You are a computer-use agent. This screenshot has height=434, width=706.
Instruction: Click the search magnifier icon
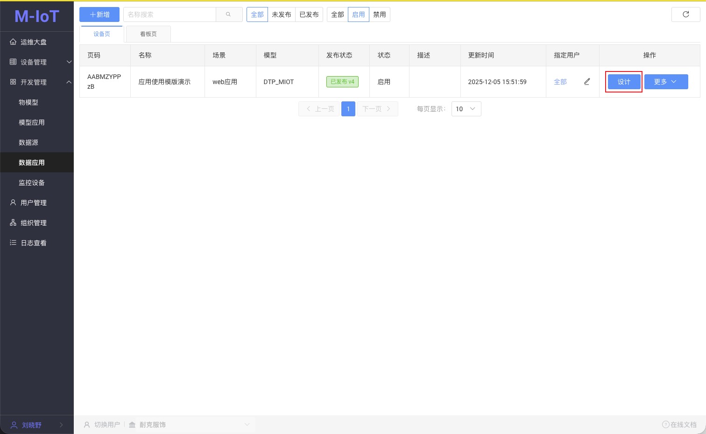pyautogui.click(x=229, y=14)
